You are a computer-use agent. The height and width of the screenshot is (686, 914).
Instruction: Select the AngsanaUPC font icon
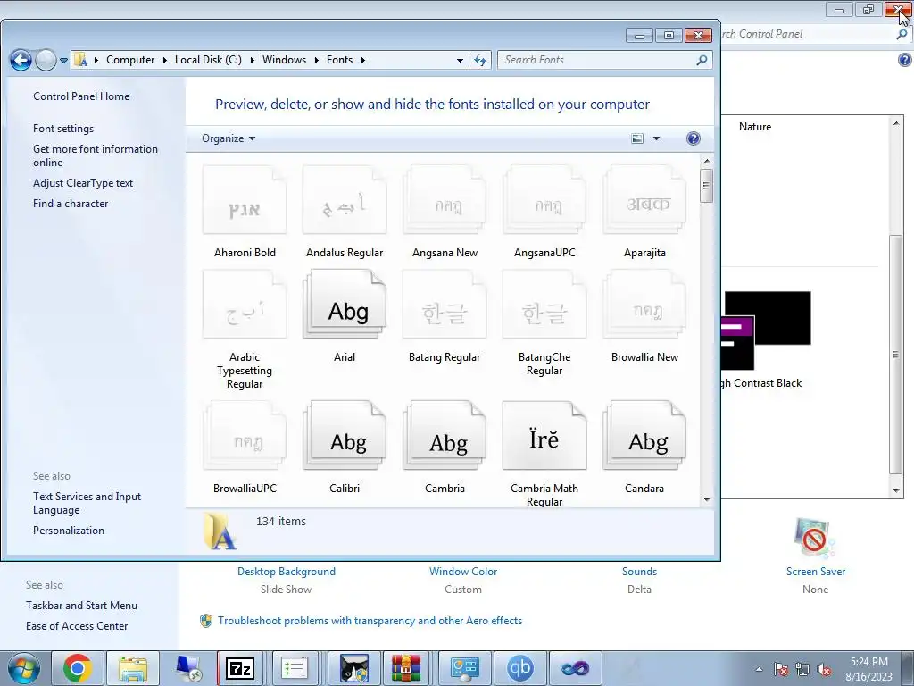point(544,200)
